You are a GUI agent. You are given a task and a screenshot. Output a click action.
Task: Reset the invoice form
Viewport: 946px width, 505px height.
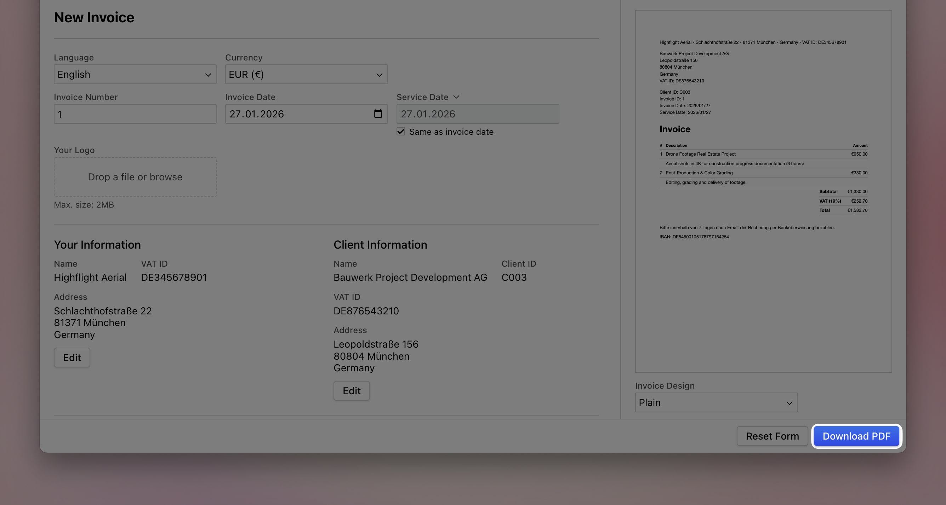tap(772, 436)
